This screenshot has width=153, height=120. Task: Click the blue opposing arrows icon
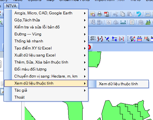click(114, 39)
